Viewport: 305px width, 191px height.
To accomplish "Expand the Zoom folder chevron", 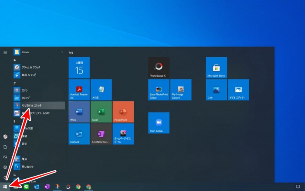I will 62,52.
